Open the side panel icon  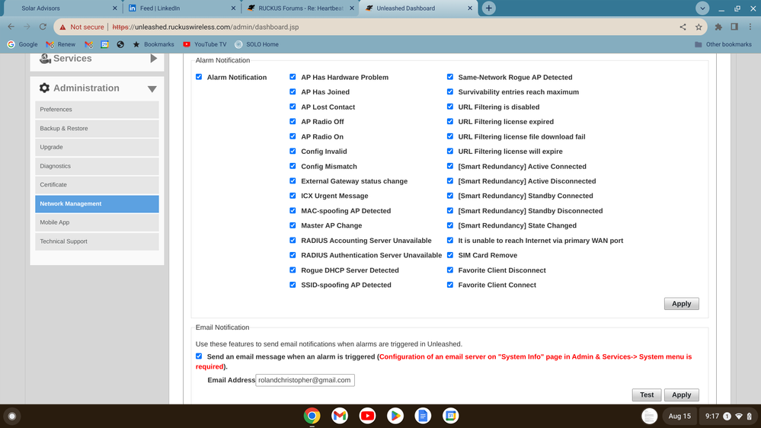click(734, 27)
